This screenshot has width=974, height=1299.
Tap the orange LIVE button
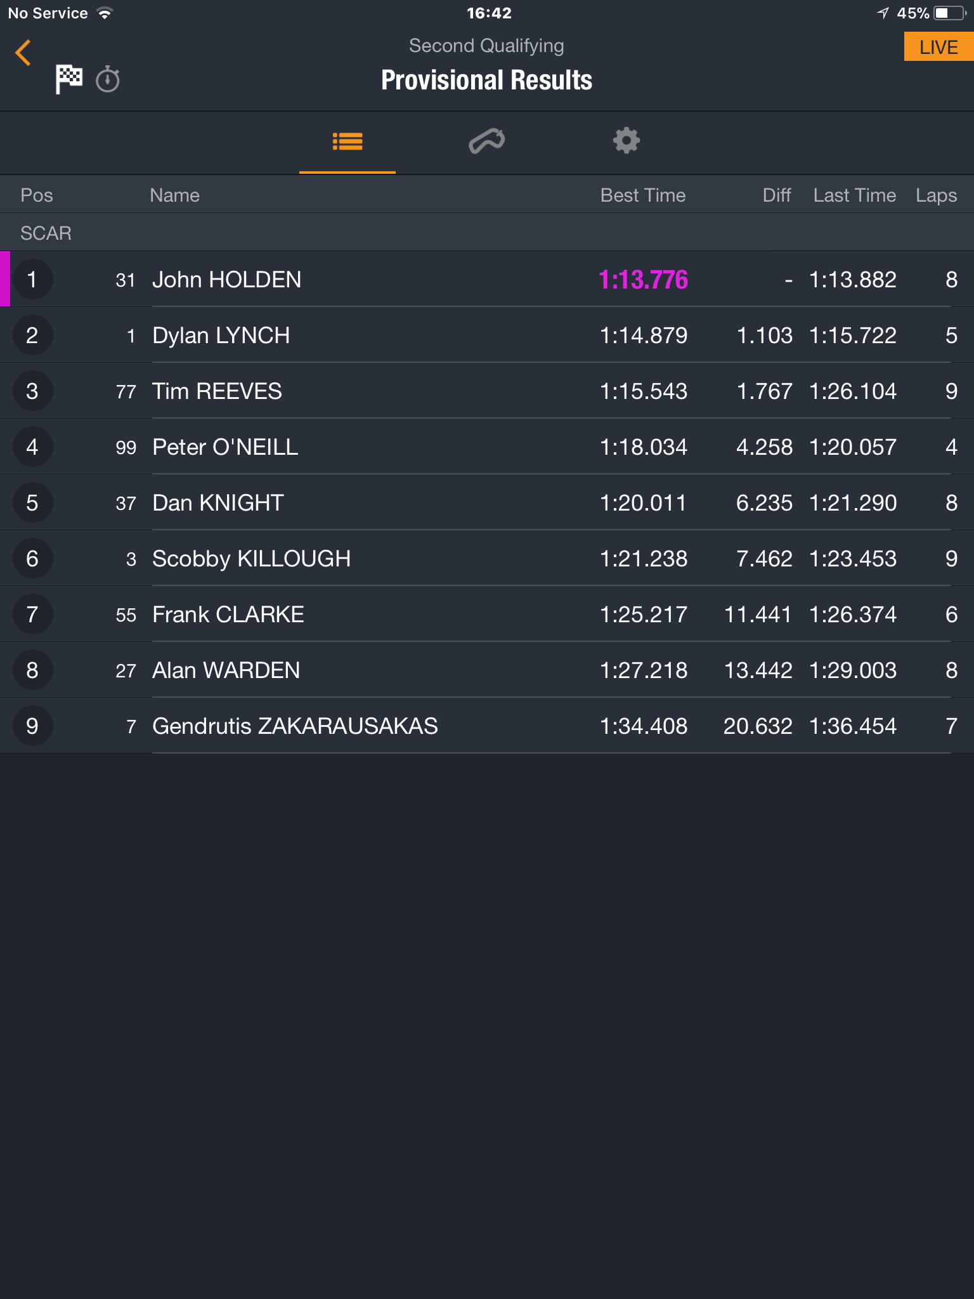tap(938, 47)
